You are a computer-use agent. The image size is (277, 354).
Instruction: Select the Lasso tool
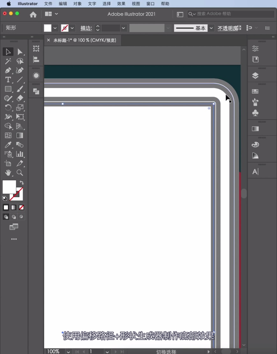tap(20, 61)
